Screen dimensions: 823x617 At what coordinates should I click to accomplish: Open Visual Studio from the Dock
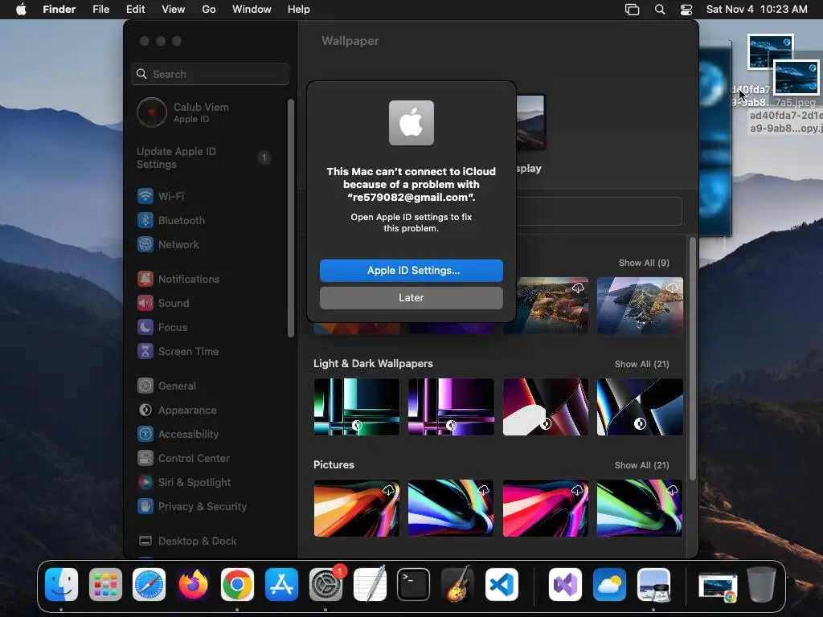(565, 585)
